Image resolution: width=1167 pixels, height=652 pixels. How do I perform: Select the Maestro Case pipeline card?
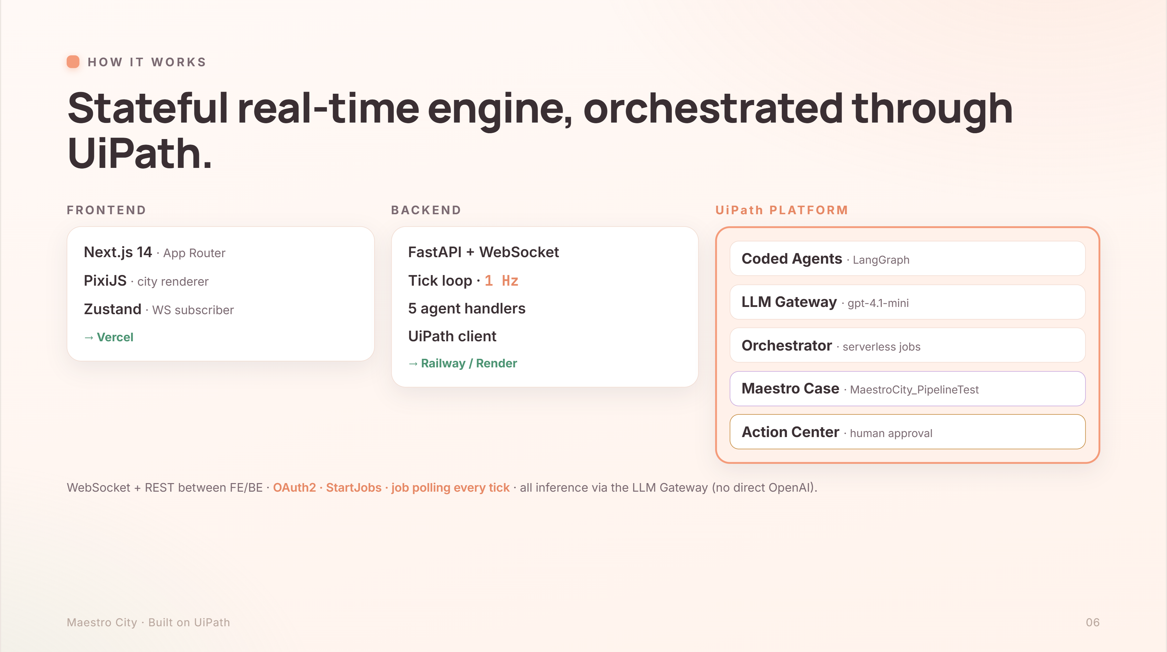pos(908,388)
